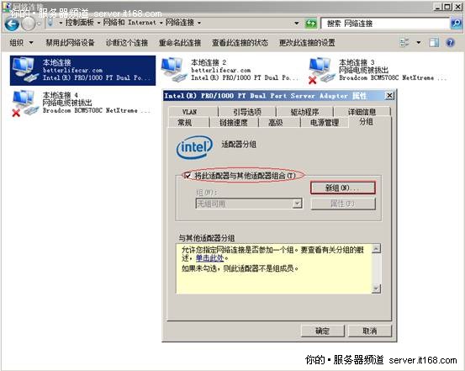Click the 属性 button beside the group dropdown

tap(343, 204)
